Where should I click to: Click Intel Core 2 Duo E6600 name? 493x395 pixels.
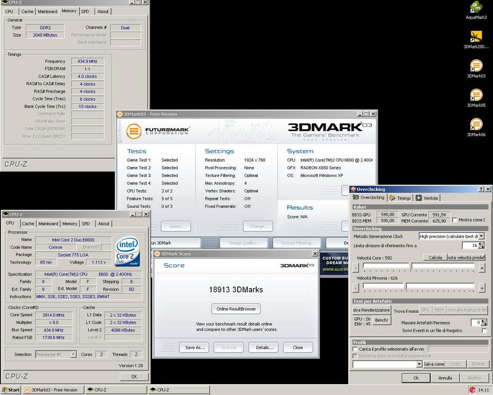pyautogui.click(x=73, y=240)
